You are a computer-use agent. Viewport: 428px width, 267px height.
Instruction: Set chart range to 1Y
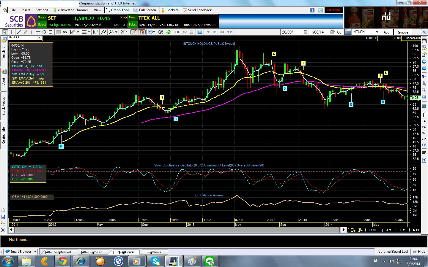[402, 230]
